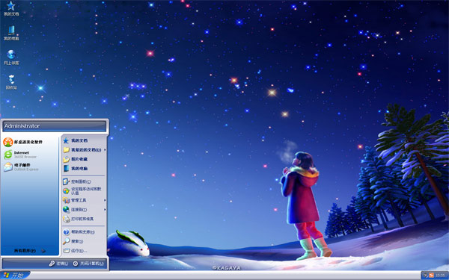Open 我的文档 star icon on desktop
Viewport: 449px width, 280px height.
coord(11,8)
